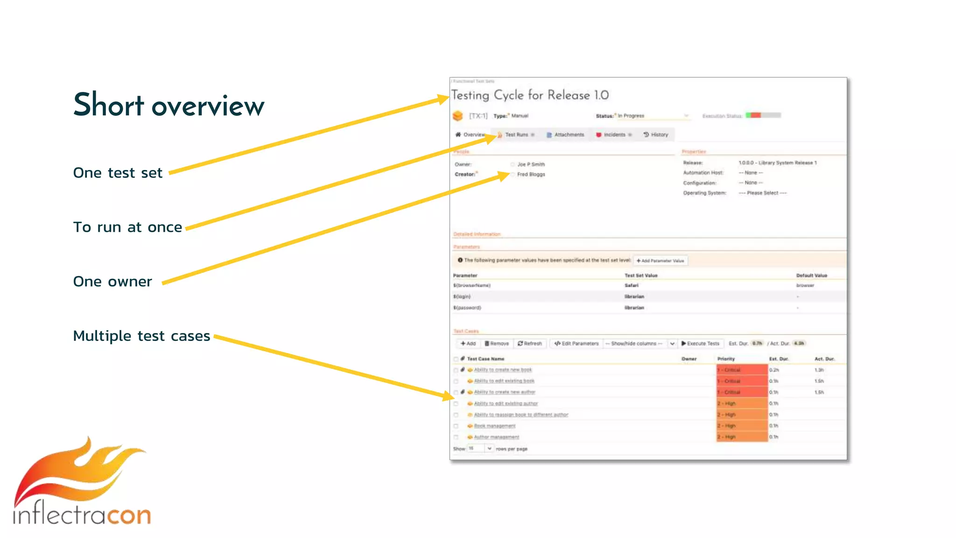Click the Safari test set value

click(x=632, y=285)
